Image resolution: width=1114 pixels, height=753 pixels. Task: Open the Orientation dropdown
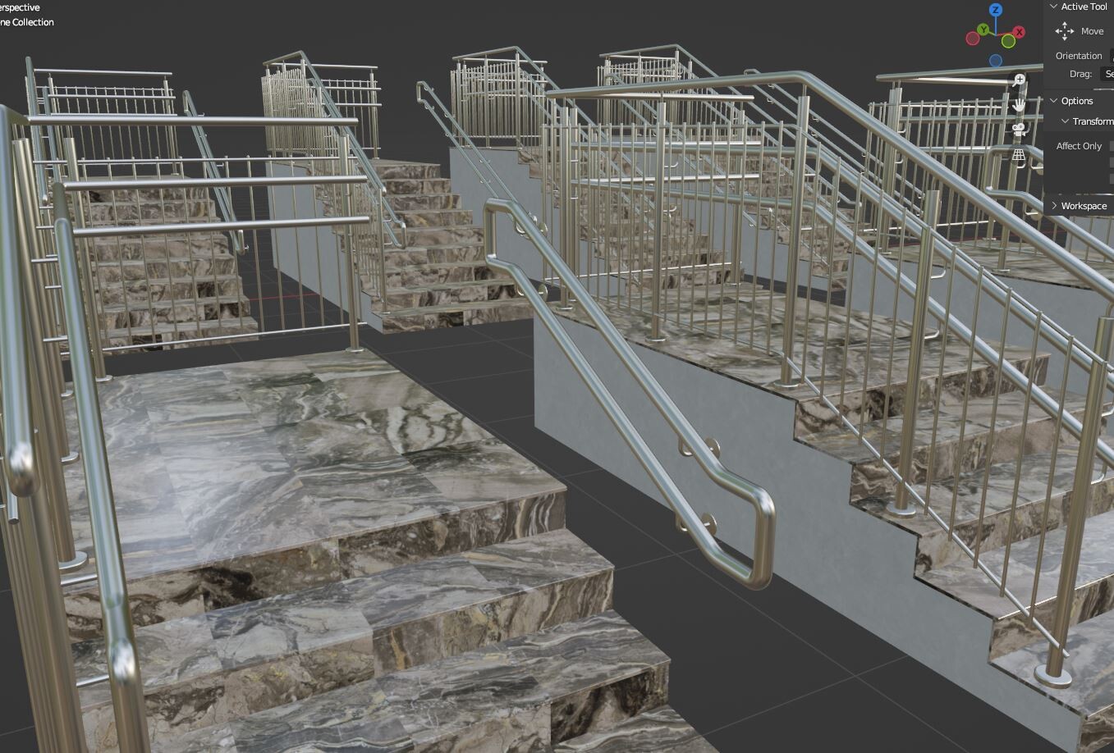tap(1112, 56)
